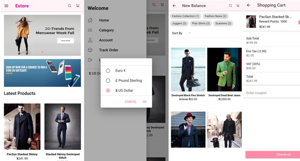Image resolution: width=300 pixels, height=161 pixels.
Task: Open the Account menu item
Action: tap(106, 40)
